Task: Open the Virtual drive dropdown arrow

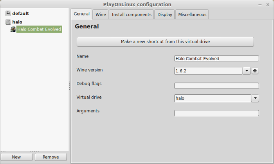Action: tap(255, 98)
